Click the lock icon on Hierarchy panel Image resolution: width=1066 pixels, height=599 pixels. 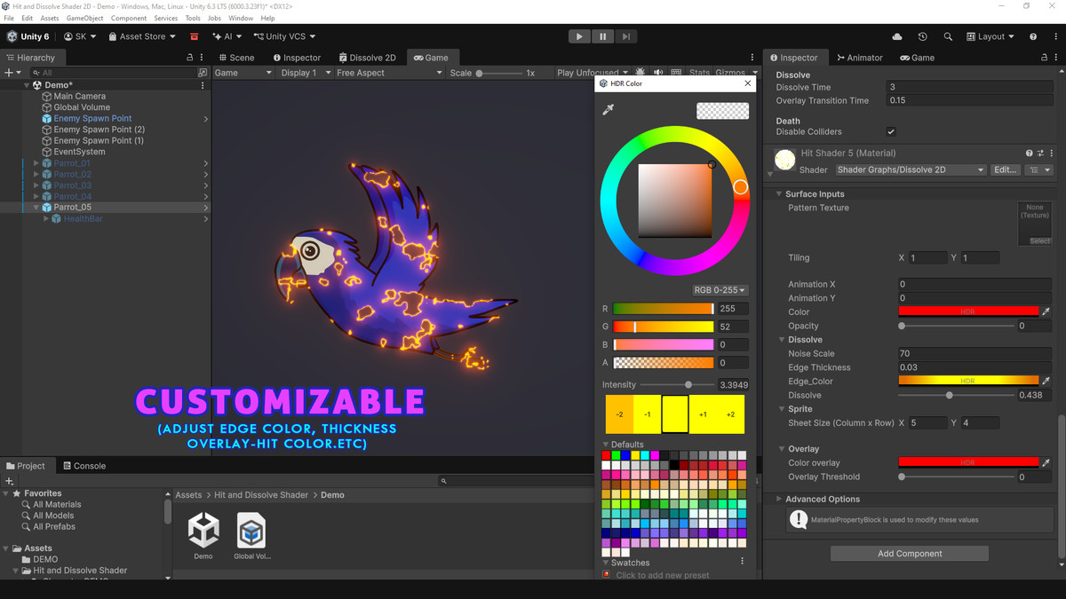coord(189,58)
